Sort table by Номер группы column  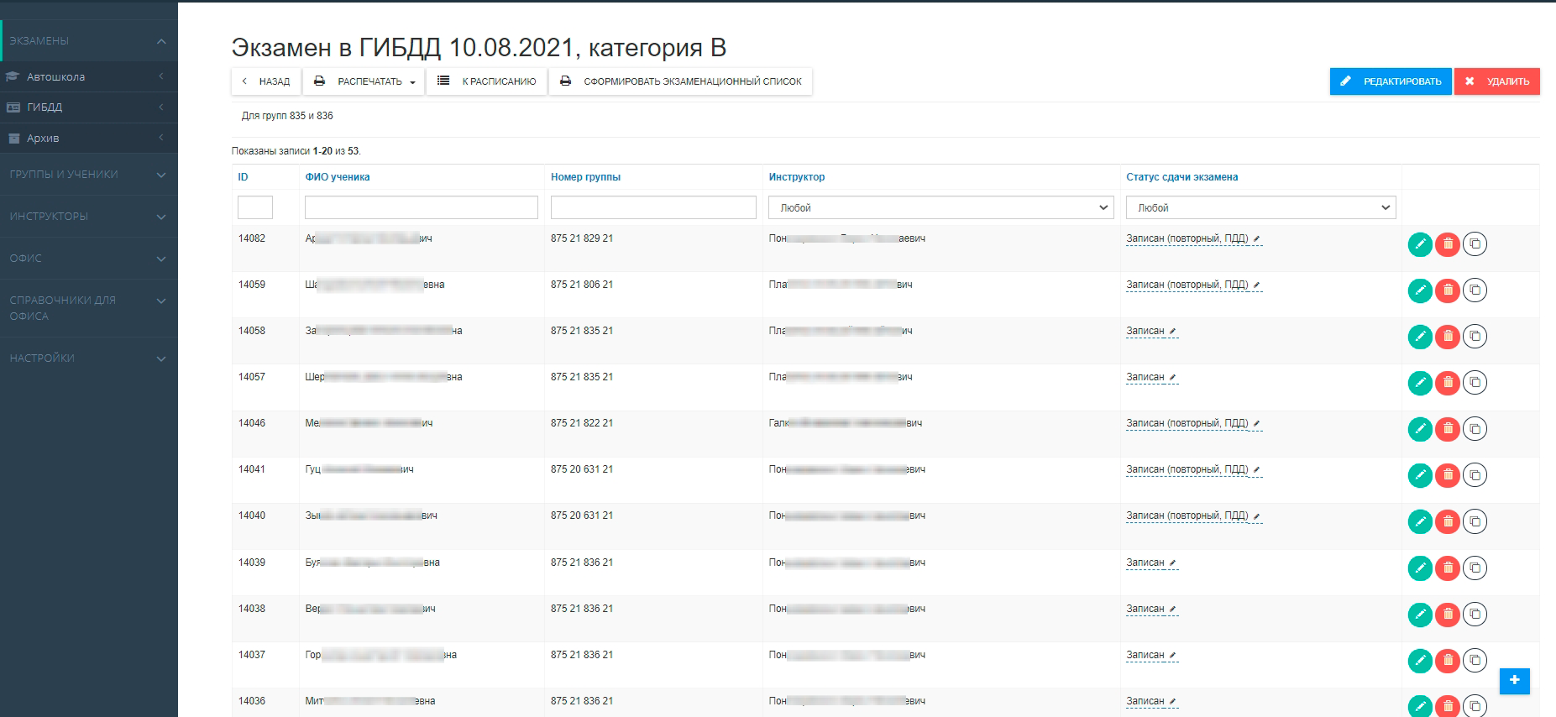[x=585, y=177]
